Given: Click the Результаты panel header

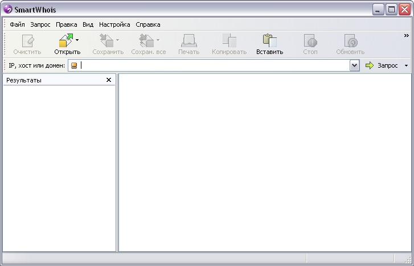Looking at the screenshot, I should (x=59, y=80).
